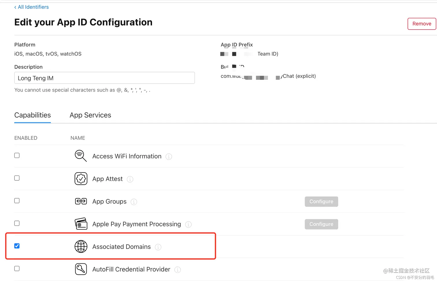The height and width of the screenshot is (281, 437).
Task: Enable the Access WiFi Information checkbox
Action: point(17,156)
